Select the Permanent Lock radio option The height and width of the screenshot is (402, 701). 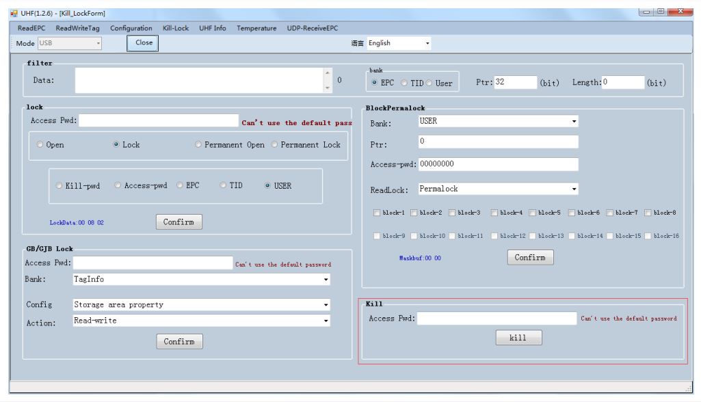tap(276, 145)
